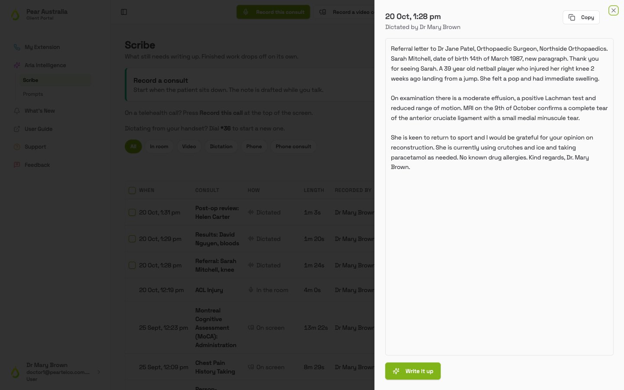Viewport: 624px width, 390px height.
Task: Click Record a video consult button
Action: (344, 12)
